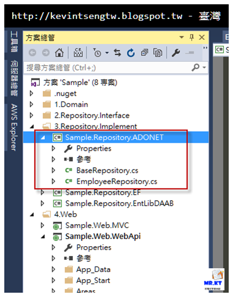This screenshot has height=297, width=233.
Task: Select Sample.Repository.EntLibDAAB project
Action: (120, 203)
